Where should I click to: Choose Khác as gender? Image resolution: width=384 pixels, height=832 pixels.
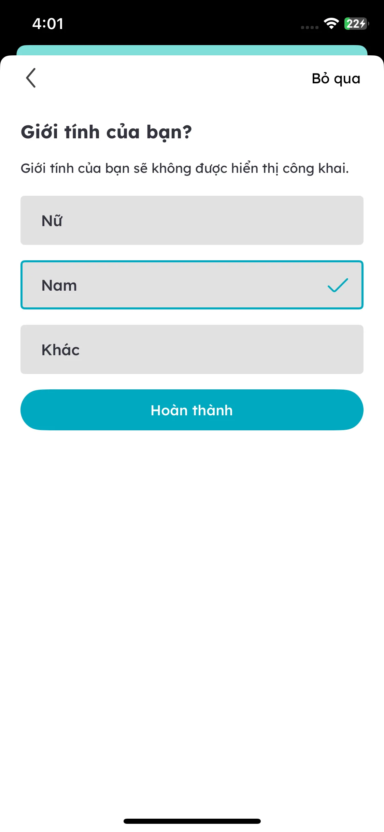[x=192, y=349]
